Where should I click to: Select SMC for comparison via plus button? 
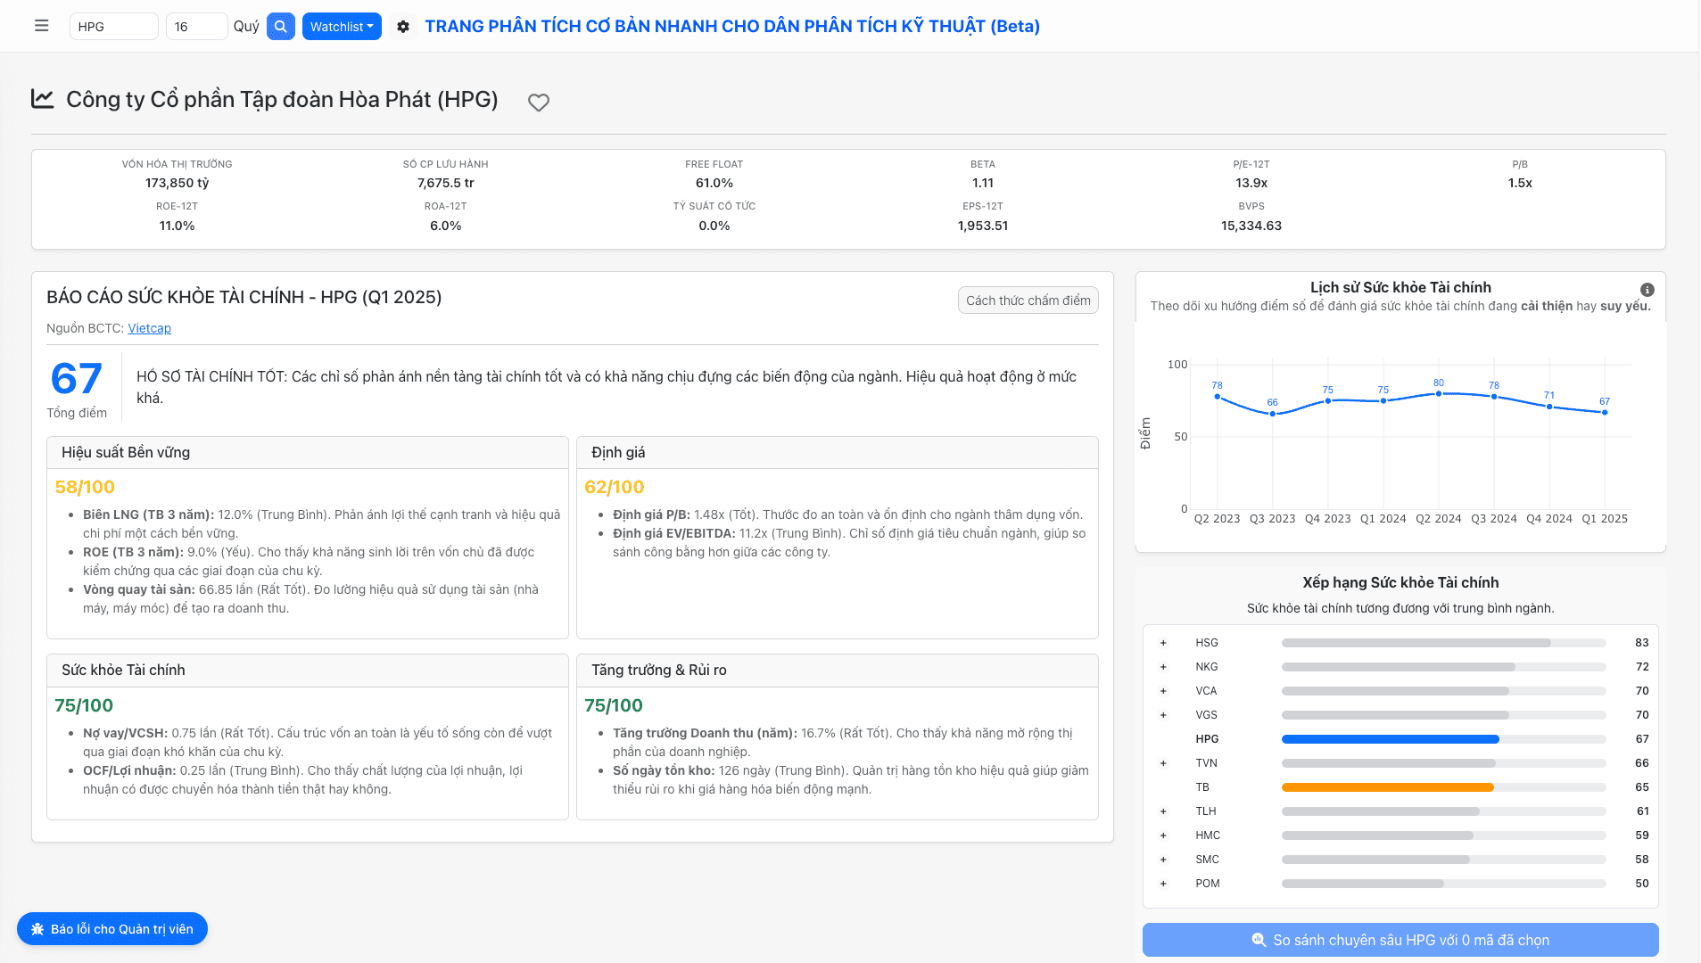(x=1163, y=860)
